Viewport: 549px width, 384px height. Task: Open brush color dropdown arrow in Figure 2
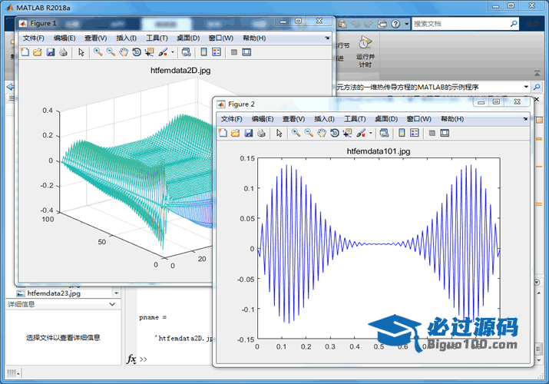pyautogui.click(x=371, y=133)
